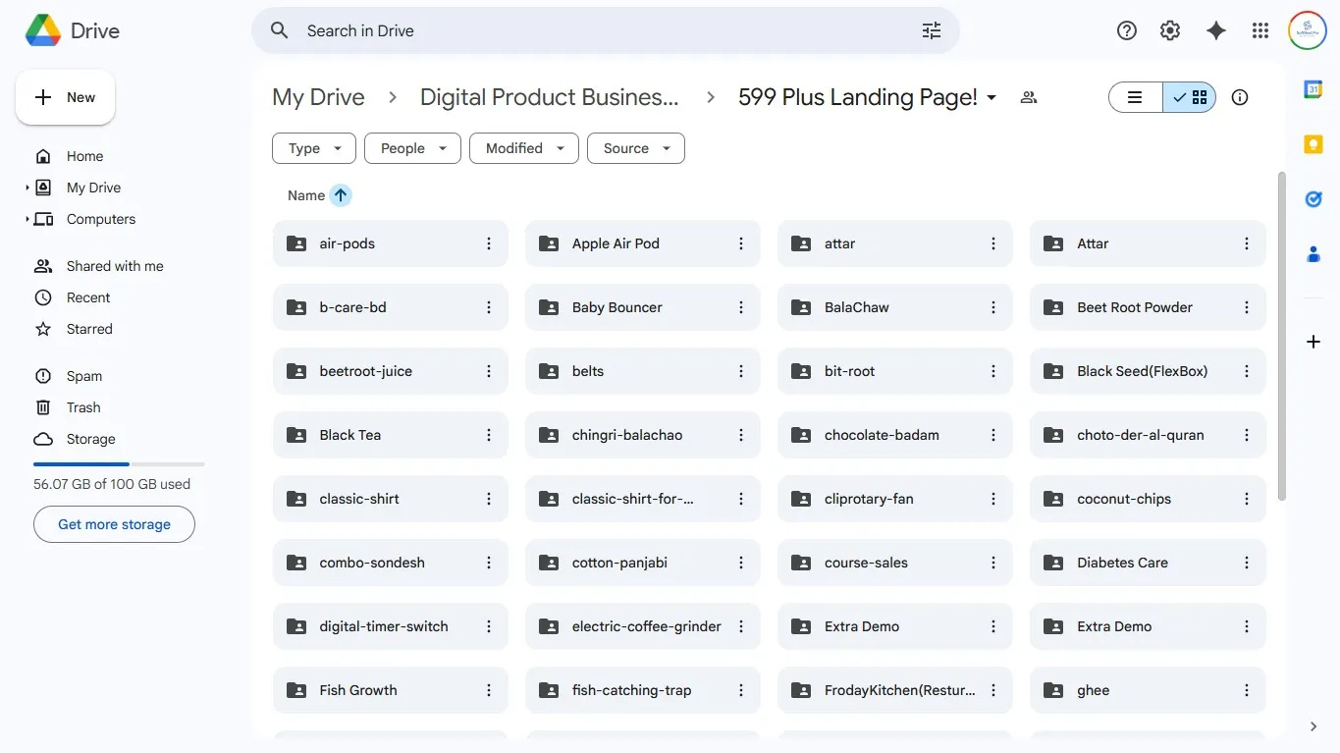Open advanced search filters

[x=931, y=30]
